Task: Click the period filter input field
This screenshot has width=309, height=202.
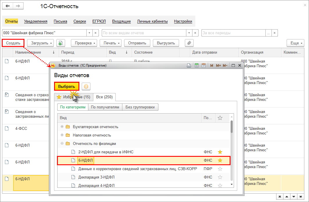Action: tap(236, 33)
